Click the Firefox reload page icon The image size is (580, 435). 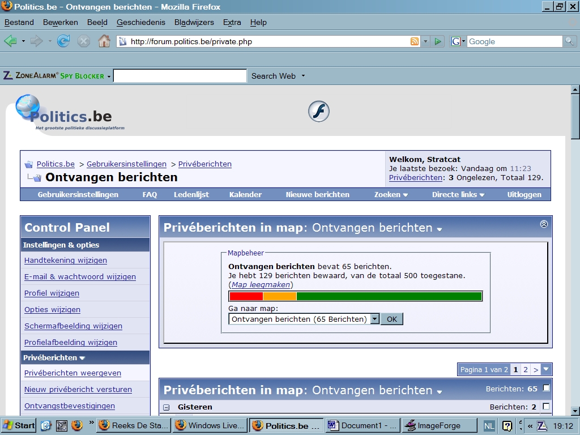click(63, 41)
